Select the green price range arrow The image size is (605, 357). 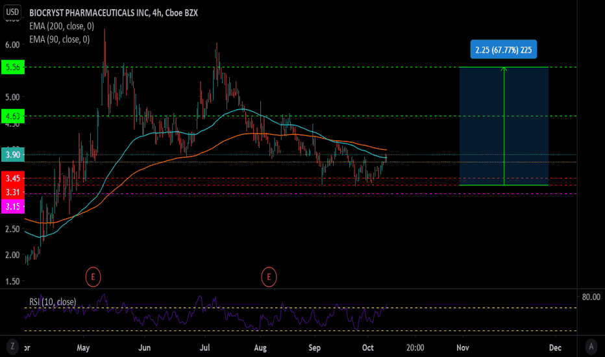(504, 126)
